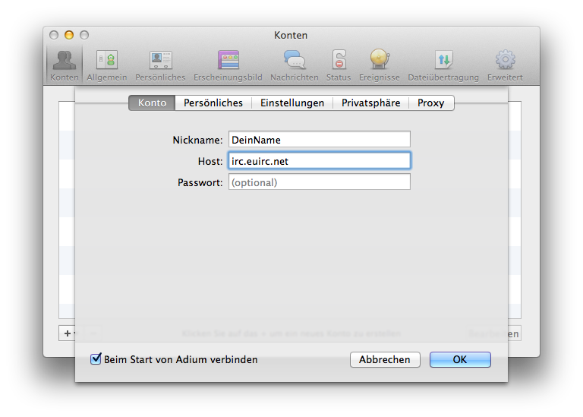Open the Konten preferences pane
The width and height of the screenshot is (583, 417).
(65, 65)
